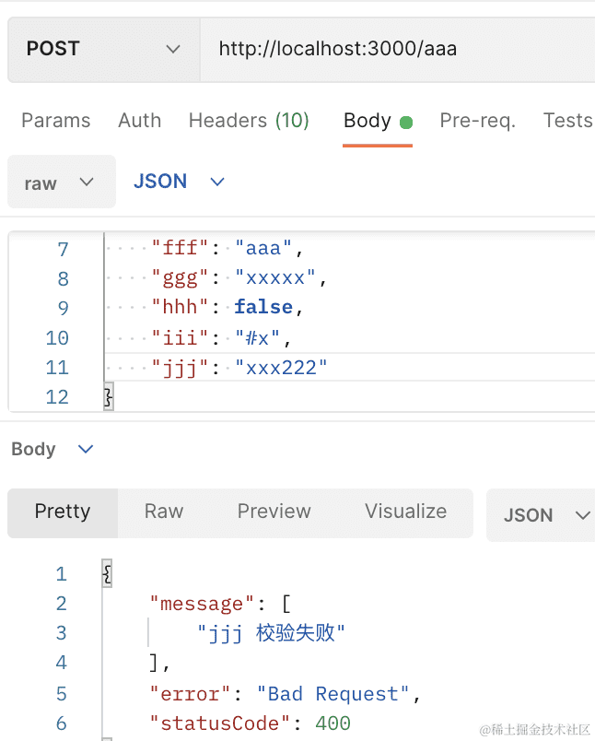Select the Headers (10) tab
This screenshot has height=741, width=595.
pyautogui.click(x=249, y=121)
